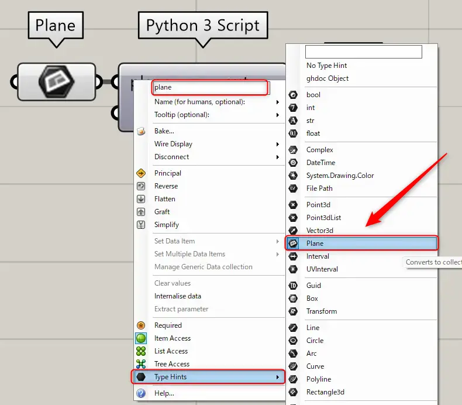Choose Internalise data menu entry
Viewport: 462px width, 405px height.
pos(178,296)
